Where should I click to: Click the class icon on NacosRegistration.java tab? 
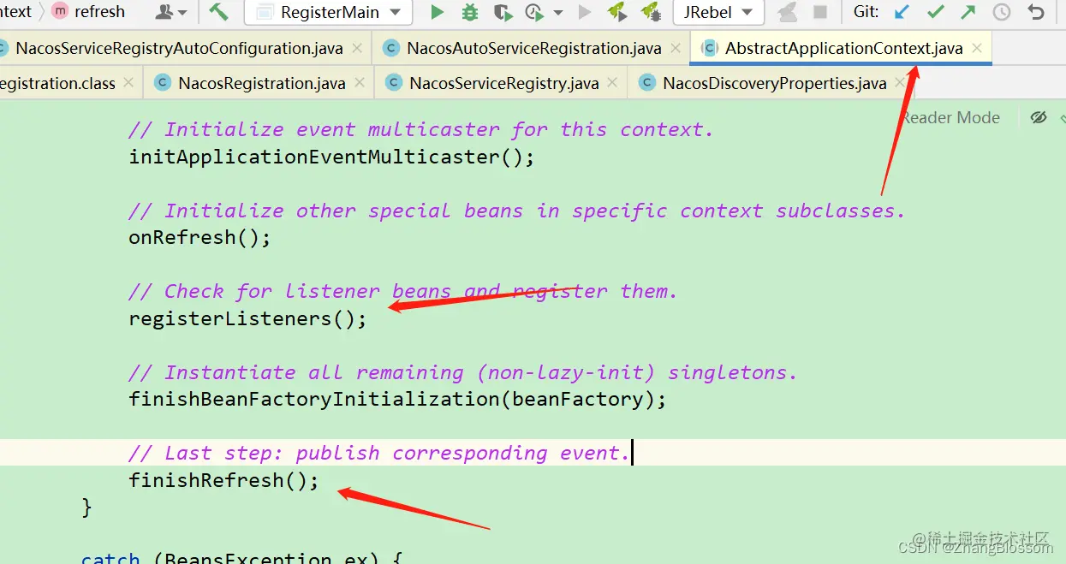click(x=163, y=83)
